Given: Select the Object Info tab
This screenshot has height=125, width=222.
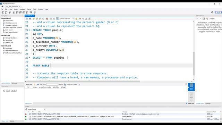Looking at the screenshot, I should click(x=5, y=121).
